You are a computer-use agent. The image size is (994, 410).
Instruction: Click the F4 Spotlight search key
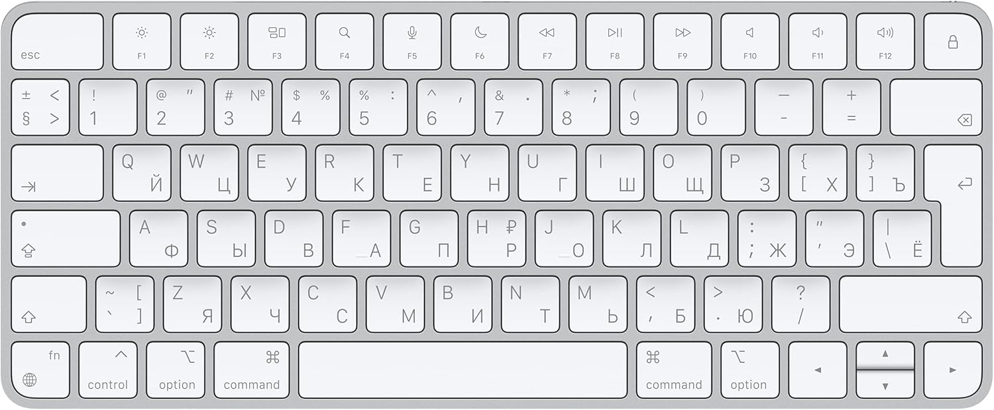coord(344,42)
